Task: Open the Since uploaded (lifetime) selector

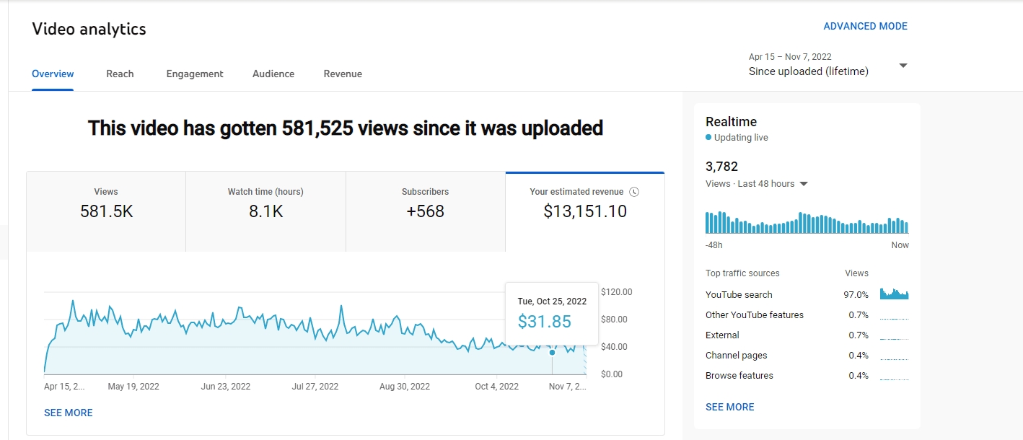Action: pyautogui.click(x=809, y=71)
